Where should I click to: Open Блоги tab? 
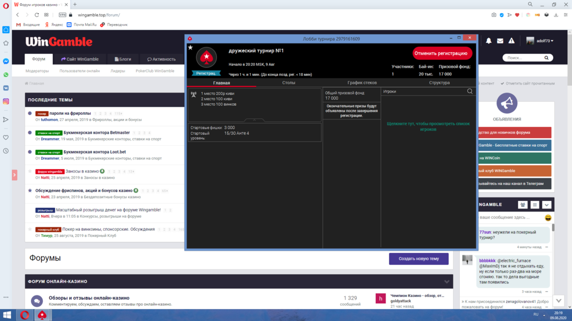point(122,59)
